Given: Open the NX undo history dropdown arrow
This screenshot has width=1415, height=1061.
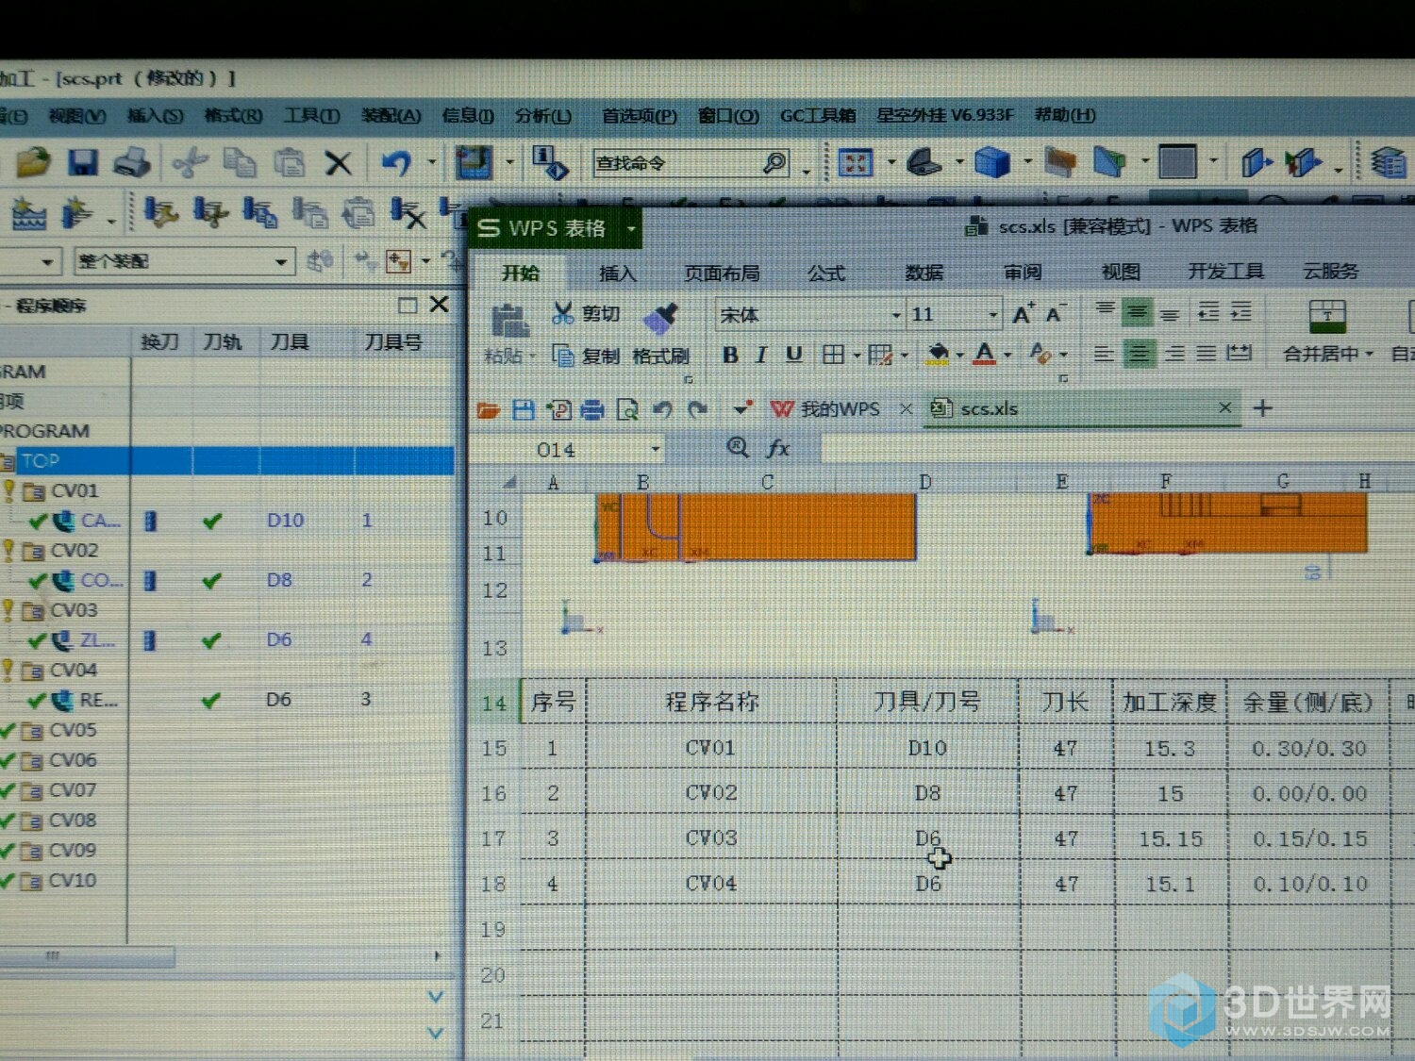Looking at the screenshot, I should (x=432, y=162).
